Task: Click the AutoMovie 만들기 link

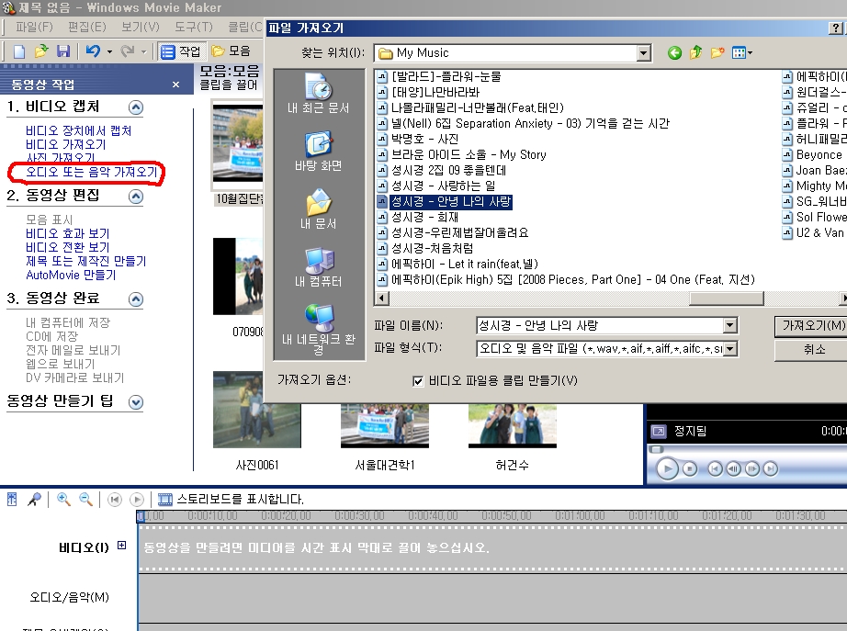Action: coord(71,275)
